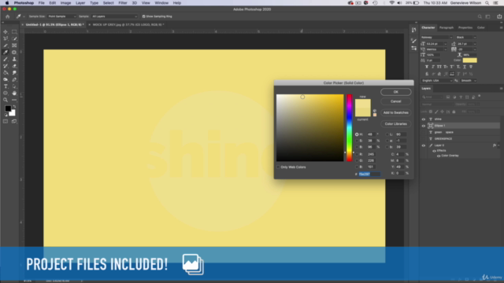Screen dimensions: 504x283
Task: Select the History Brush tool
Action: point(6,66)
